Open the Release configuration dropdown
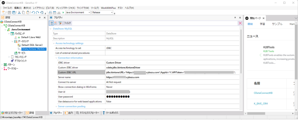 click(112, 12)
